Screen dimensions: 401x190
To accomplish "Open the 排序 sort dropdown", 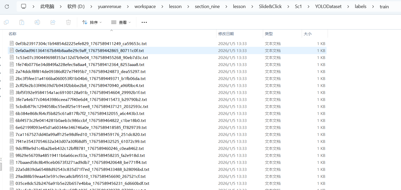I will tap(92, 23).
